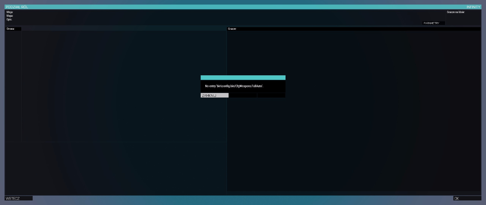Select the Gracze: list header
Viewport: 486px width, 205px height.
click(232, 29)
